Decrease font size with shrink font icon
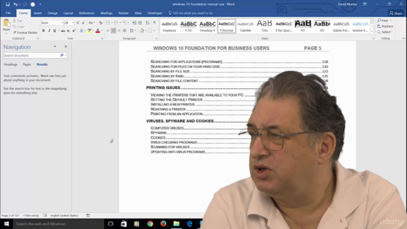This screenshot has height=229, width=407. 83,23
